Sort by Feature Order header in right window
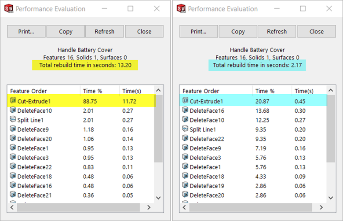This screenshot has width=343, height=221. coord(216,91)
